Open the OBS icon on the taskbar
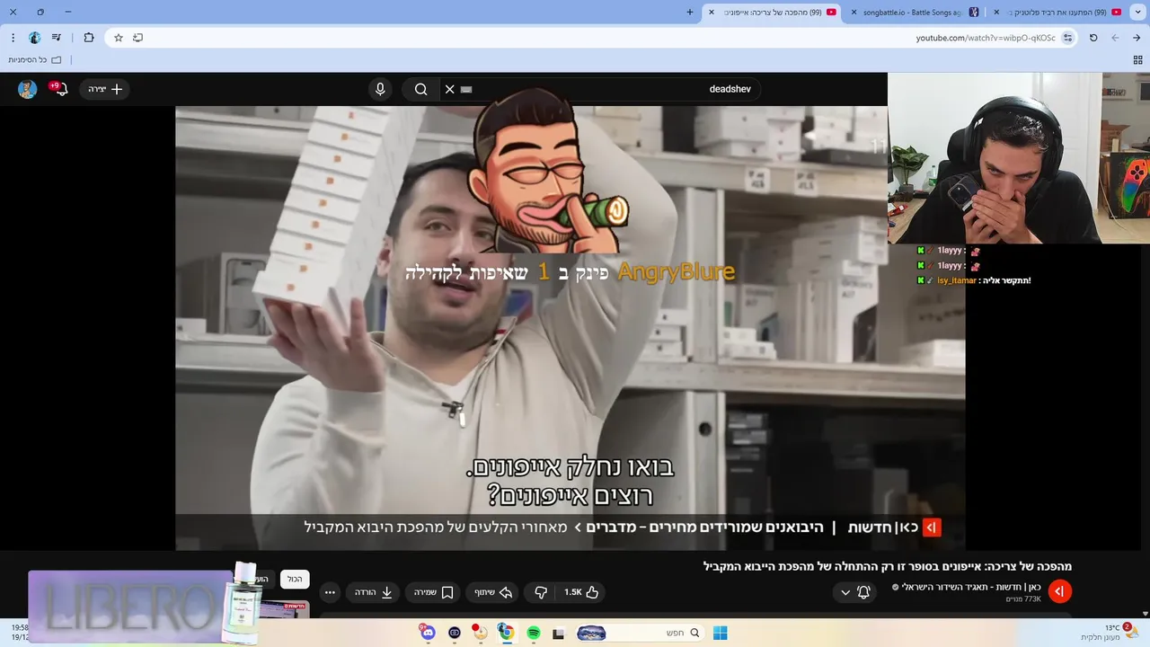 pos(454,634)
